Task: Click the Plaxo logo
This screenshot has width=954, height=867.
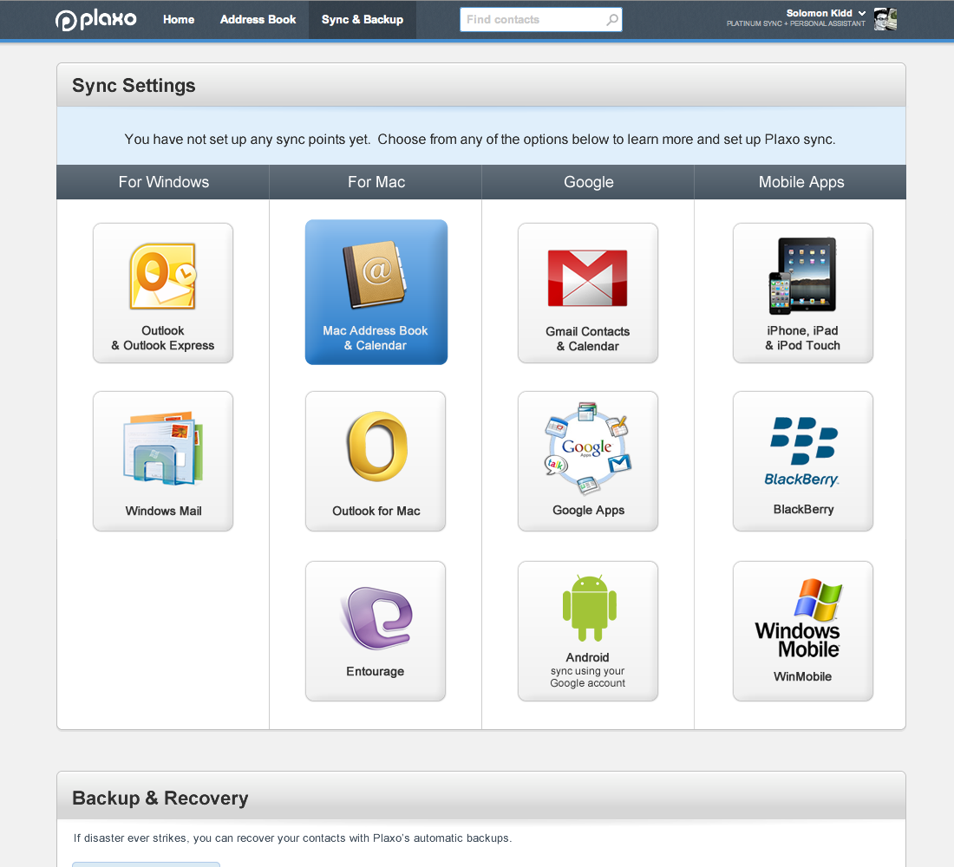Action: (95, 19)
